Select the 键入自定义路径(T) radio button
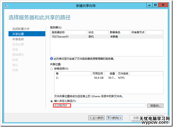The height and width of the screenshot is (127, 173). tap(52, 101)
